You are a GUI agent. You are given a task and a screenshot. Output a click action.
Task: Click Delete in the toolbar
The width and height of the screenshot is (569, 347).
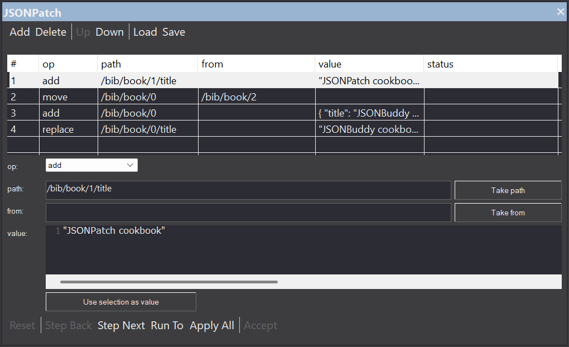click(x=51, y=32)
